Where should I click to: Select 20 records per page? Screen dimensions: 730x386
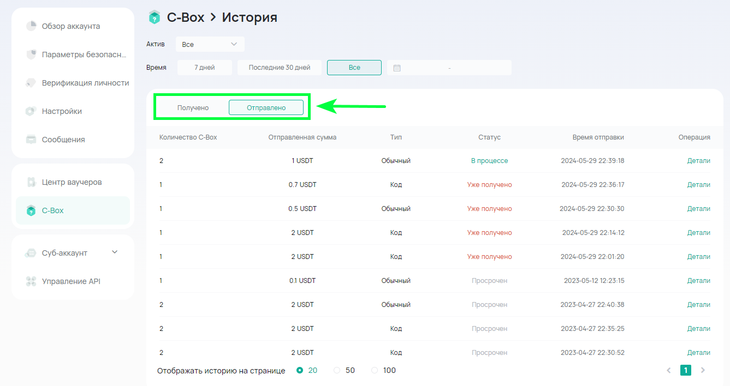click(300, 370)
